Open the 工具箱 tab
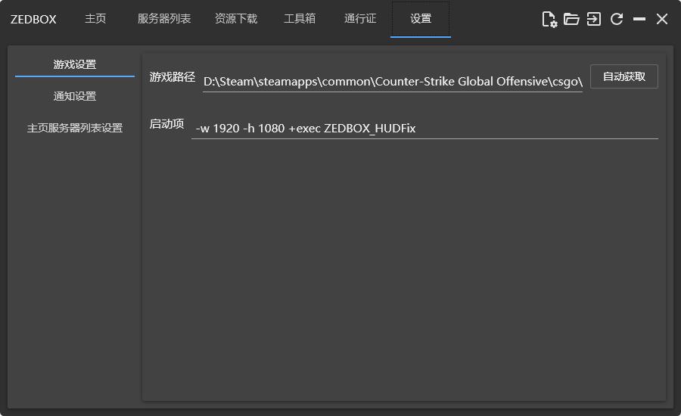 click(299, 19)
